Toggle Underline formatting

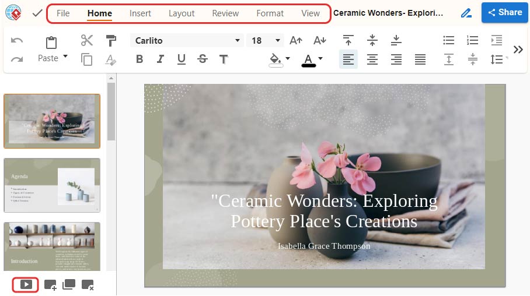point(182,59)
